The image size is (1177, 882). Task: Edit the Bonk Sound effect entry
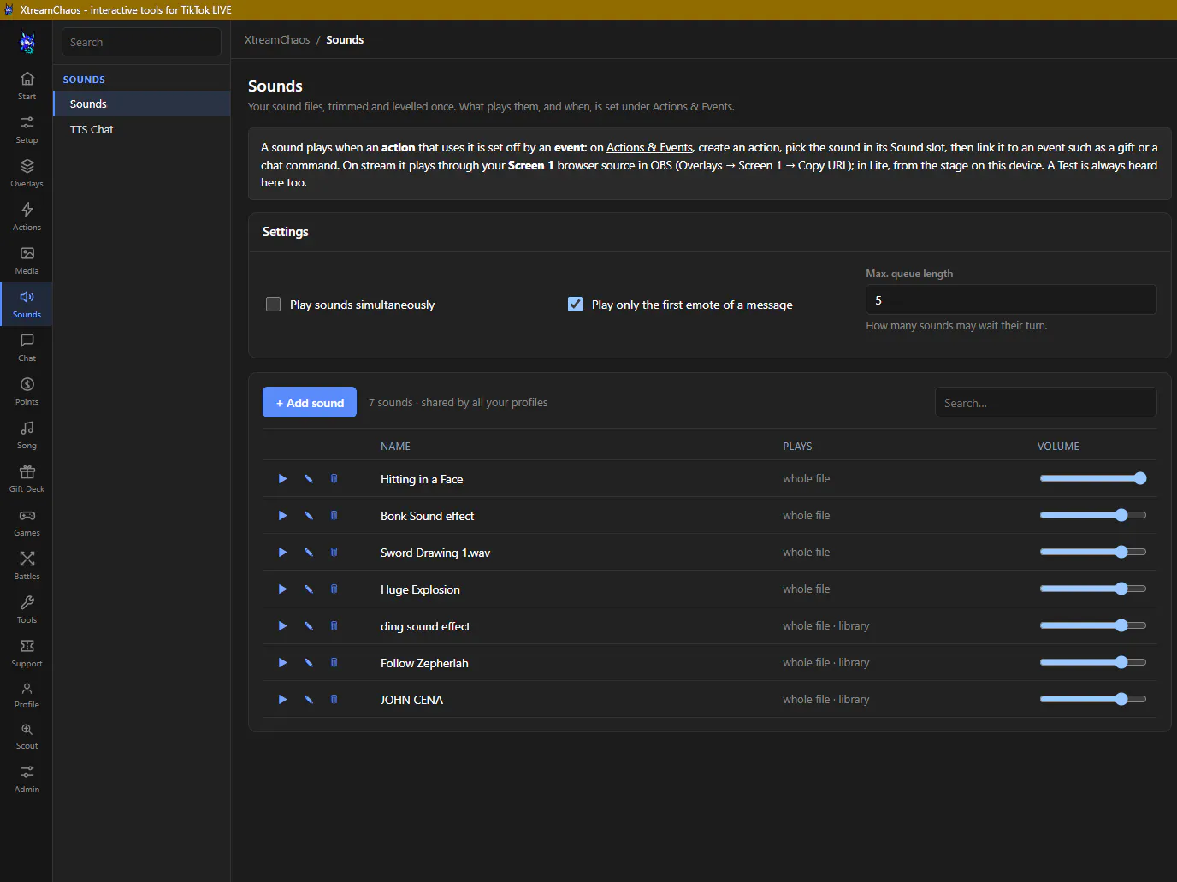point(308,516)
